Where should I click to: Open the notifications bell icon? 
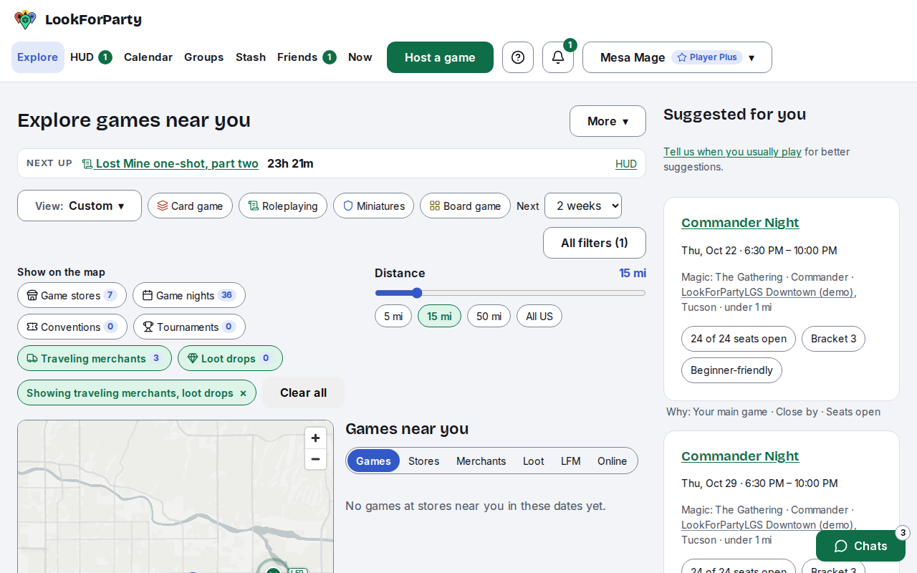558,57
